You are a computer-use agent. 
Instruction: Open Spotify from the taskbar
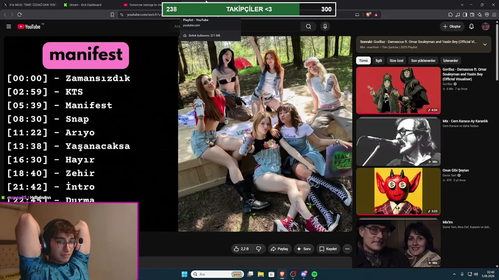(314, 274)
